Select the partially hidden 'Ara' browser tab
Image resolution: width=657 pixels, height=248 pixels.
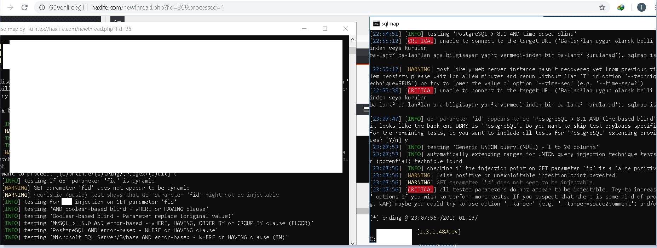[x=118, y=21]
